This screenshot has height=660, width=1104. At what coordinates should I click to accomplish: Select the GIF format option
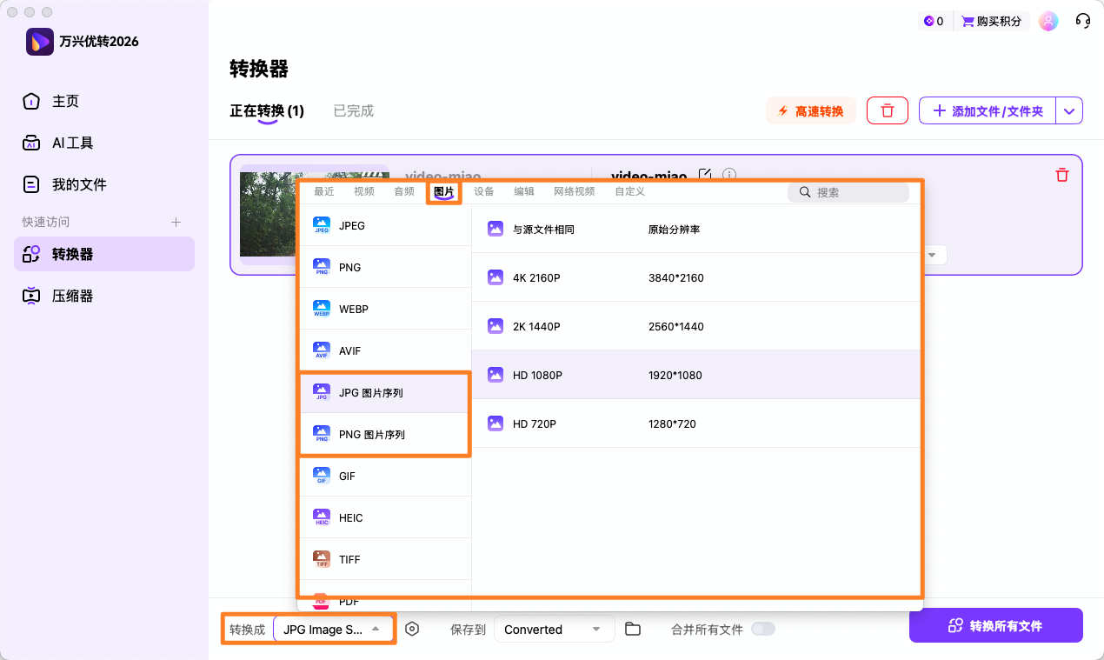coord(348,476)
